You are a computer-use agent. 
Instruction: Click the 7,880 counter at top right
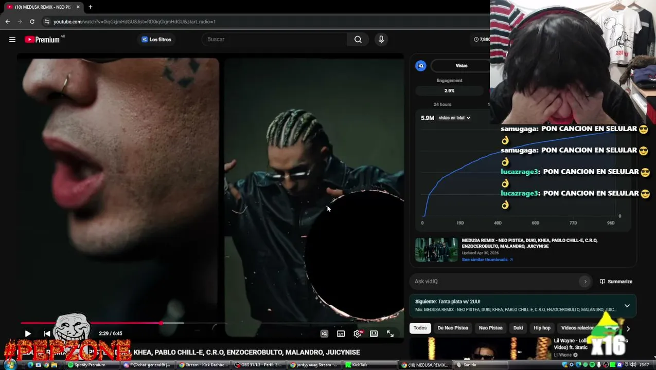pos(482,40)
